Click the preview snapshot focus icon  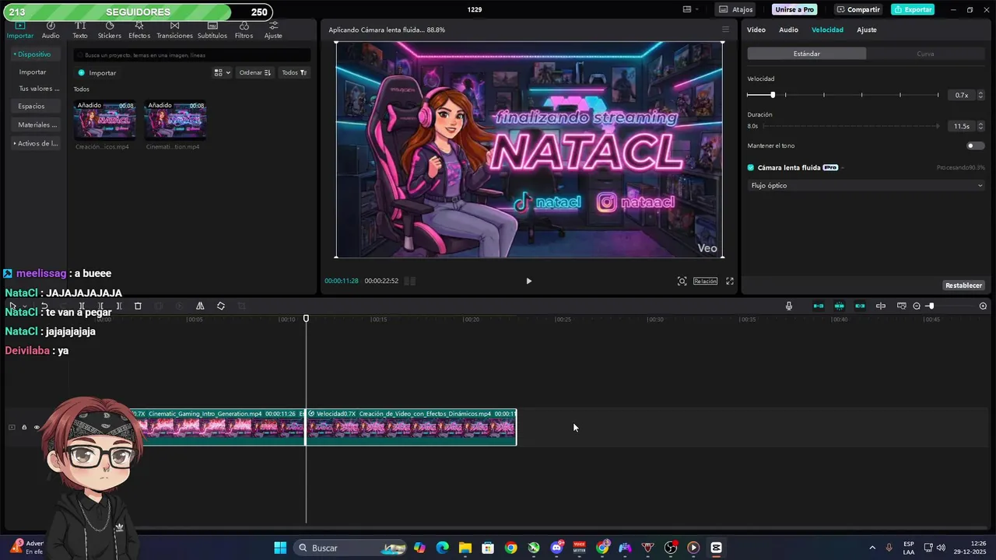(x=682, y=281)
